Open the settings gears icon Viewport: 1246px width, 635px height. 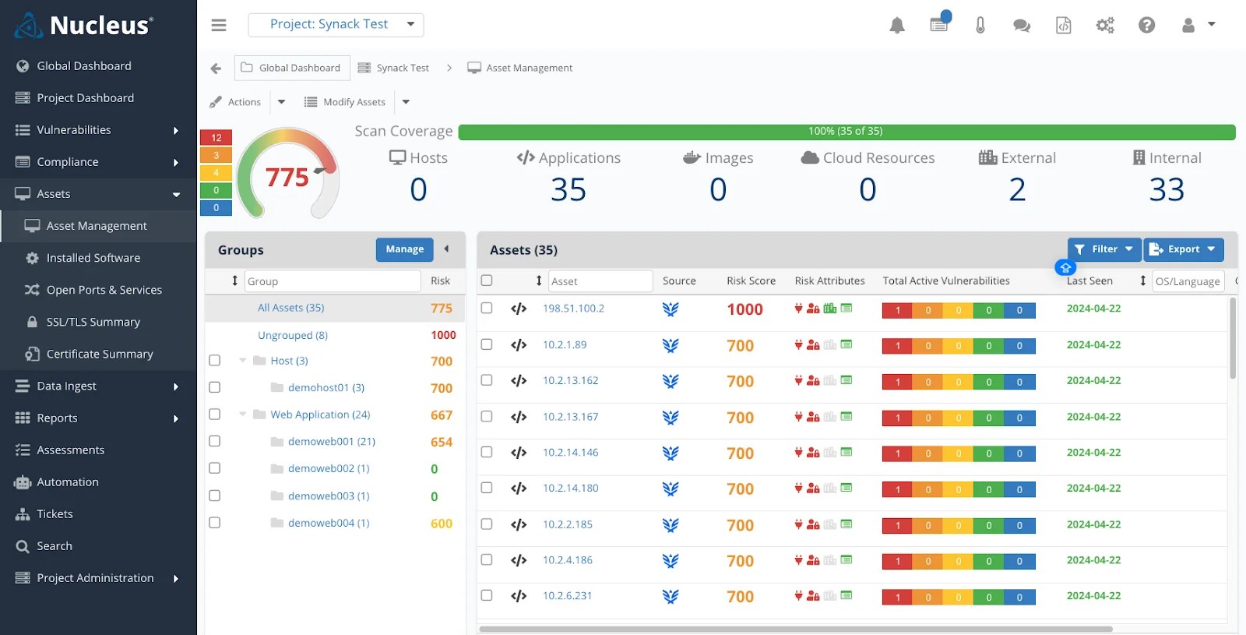coord(1105,25)
